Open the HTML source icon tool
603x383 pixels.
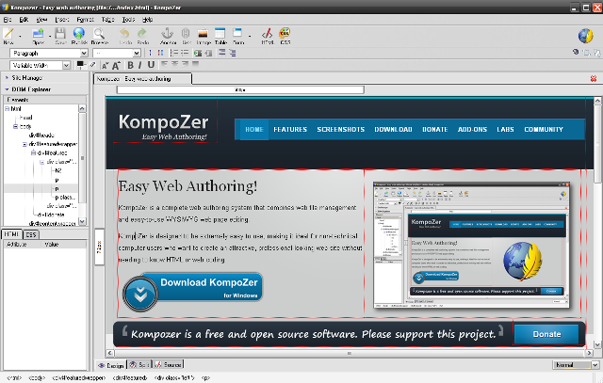click(x=268, y=36)
